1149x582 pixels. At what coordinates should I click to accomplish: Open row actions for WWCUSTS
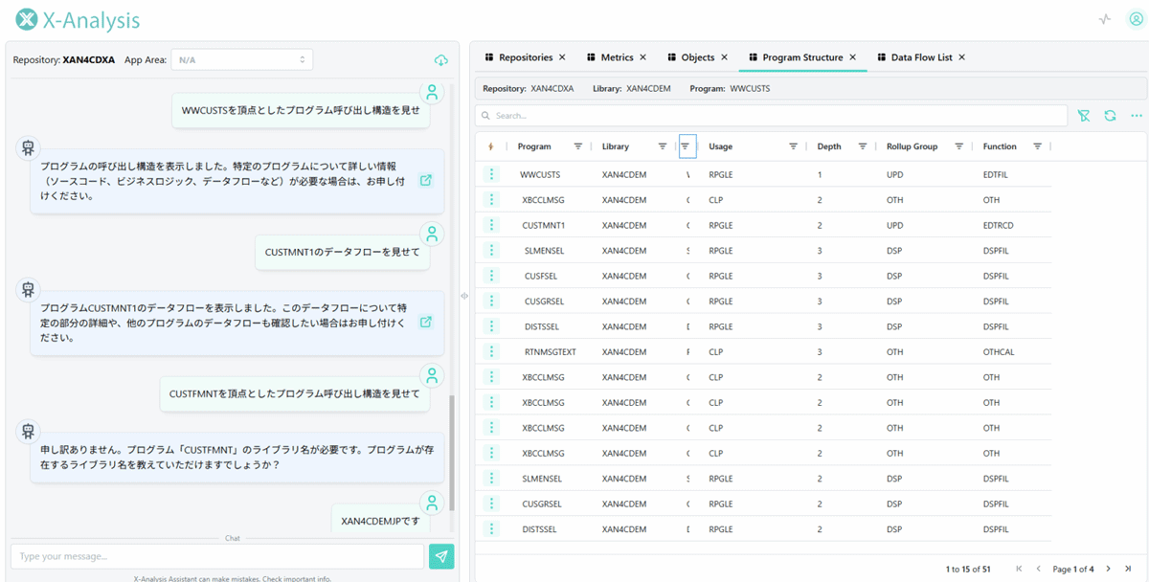point(491,174)
